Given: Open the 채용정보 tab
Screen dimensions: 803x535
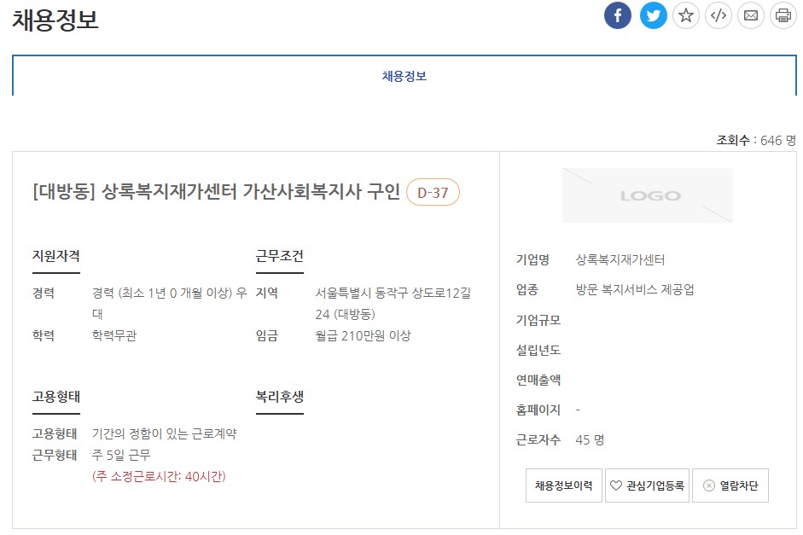Looking at the screenshot, I should [404, 76].
